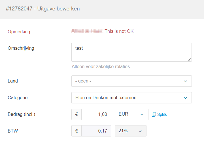Click the Omschrijving textarea resize handle
The height and width of the screenshot is (141, 204).
pos(190,59)
